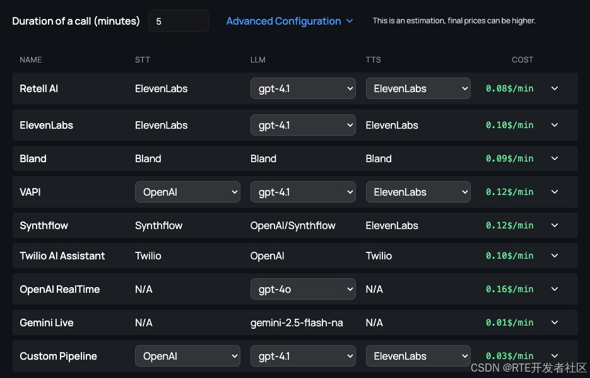The image size is (590, 378).
Task: Expand Custom Pipeline row details chevron
Action: (x=555, y=356)
